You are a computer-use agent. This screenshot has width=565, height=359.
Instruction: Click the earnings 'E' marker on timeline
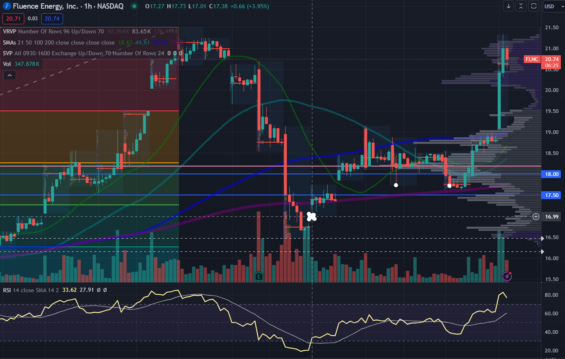pos(259,276)
